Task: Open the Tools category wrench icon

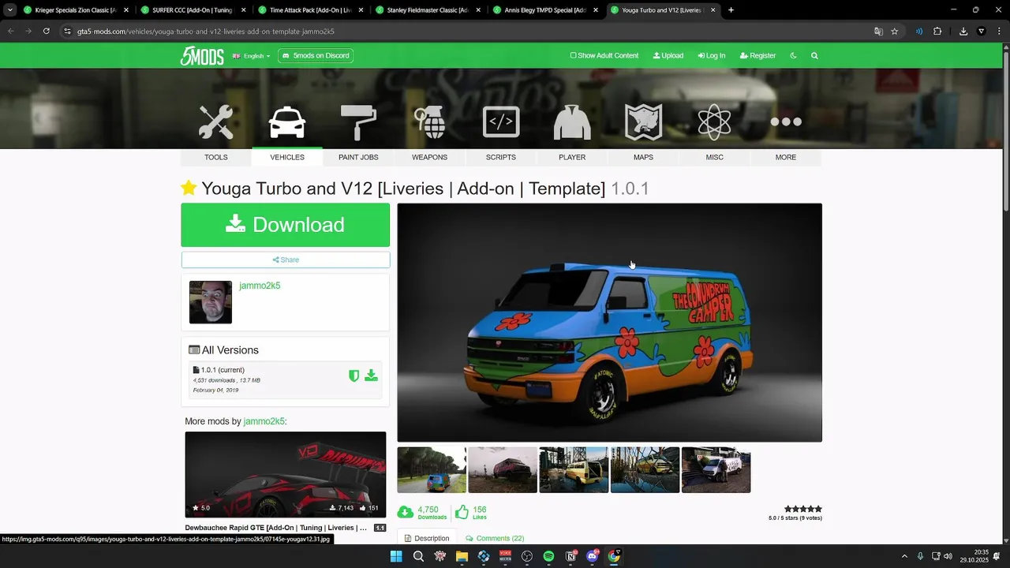Action: point(215,122)
